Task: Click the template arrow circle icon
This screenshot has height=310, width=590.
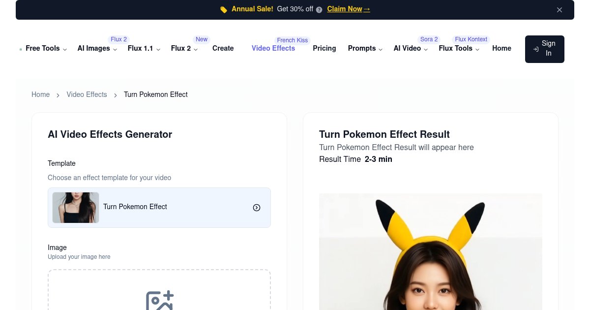Action: coord(257,208)
